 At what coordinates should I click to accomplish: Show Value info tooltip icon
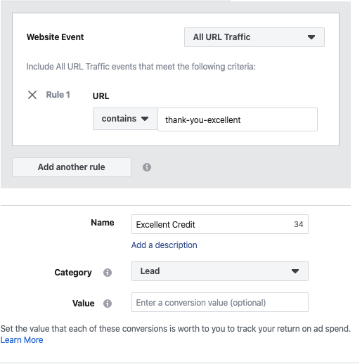tap(108, 304)
